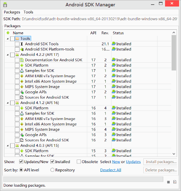181x191 pixels.
Task: Click the vertical scrollbar thumb
Action: pyautogui.click(x=174, y=53)
